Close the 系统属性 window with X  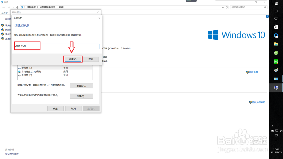coord(98,12)
